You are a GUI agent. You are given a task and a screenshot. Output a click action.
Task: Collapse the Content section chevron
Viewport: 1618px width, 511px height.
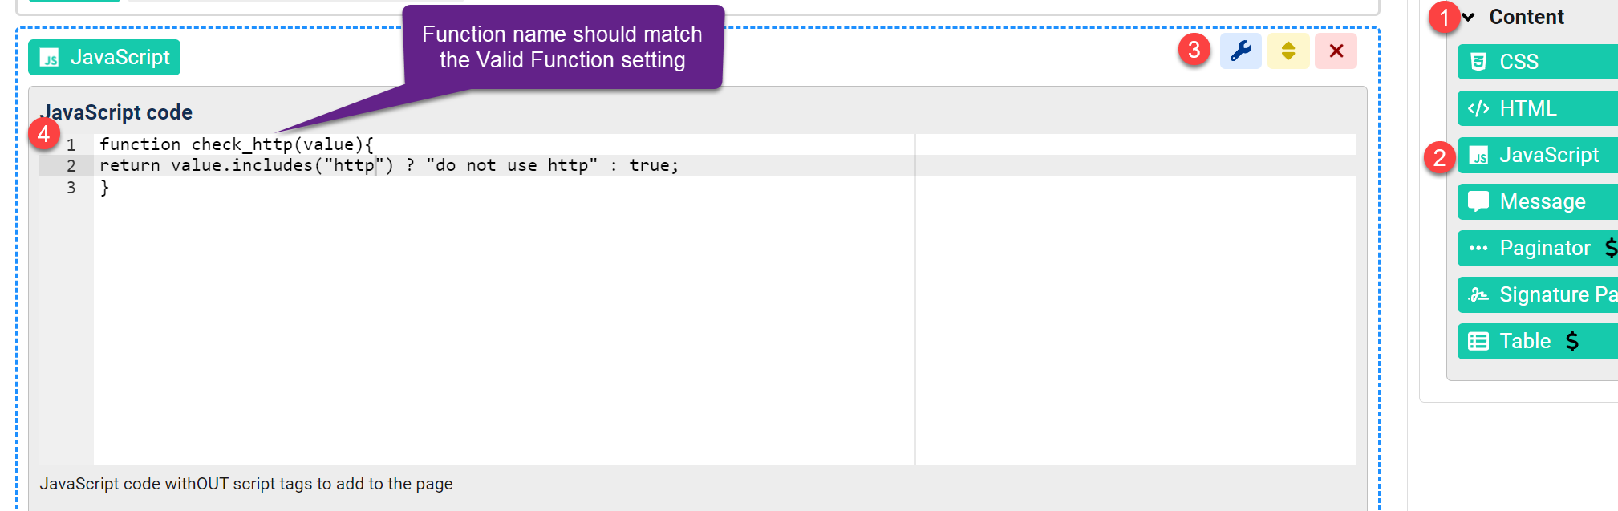[x=1469, y=17]
